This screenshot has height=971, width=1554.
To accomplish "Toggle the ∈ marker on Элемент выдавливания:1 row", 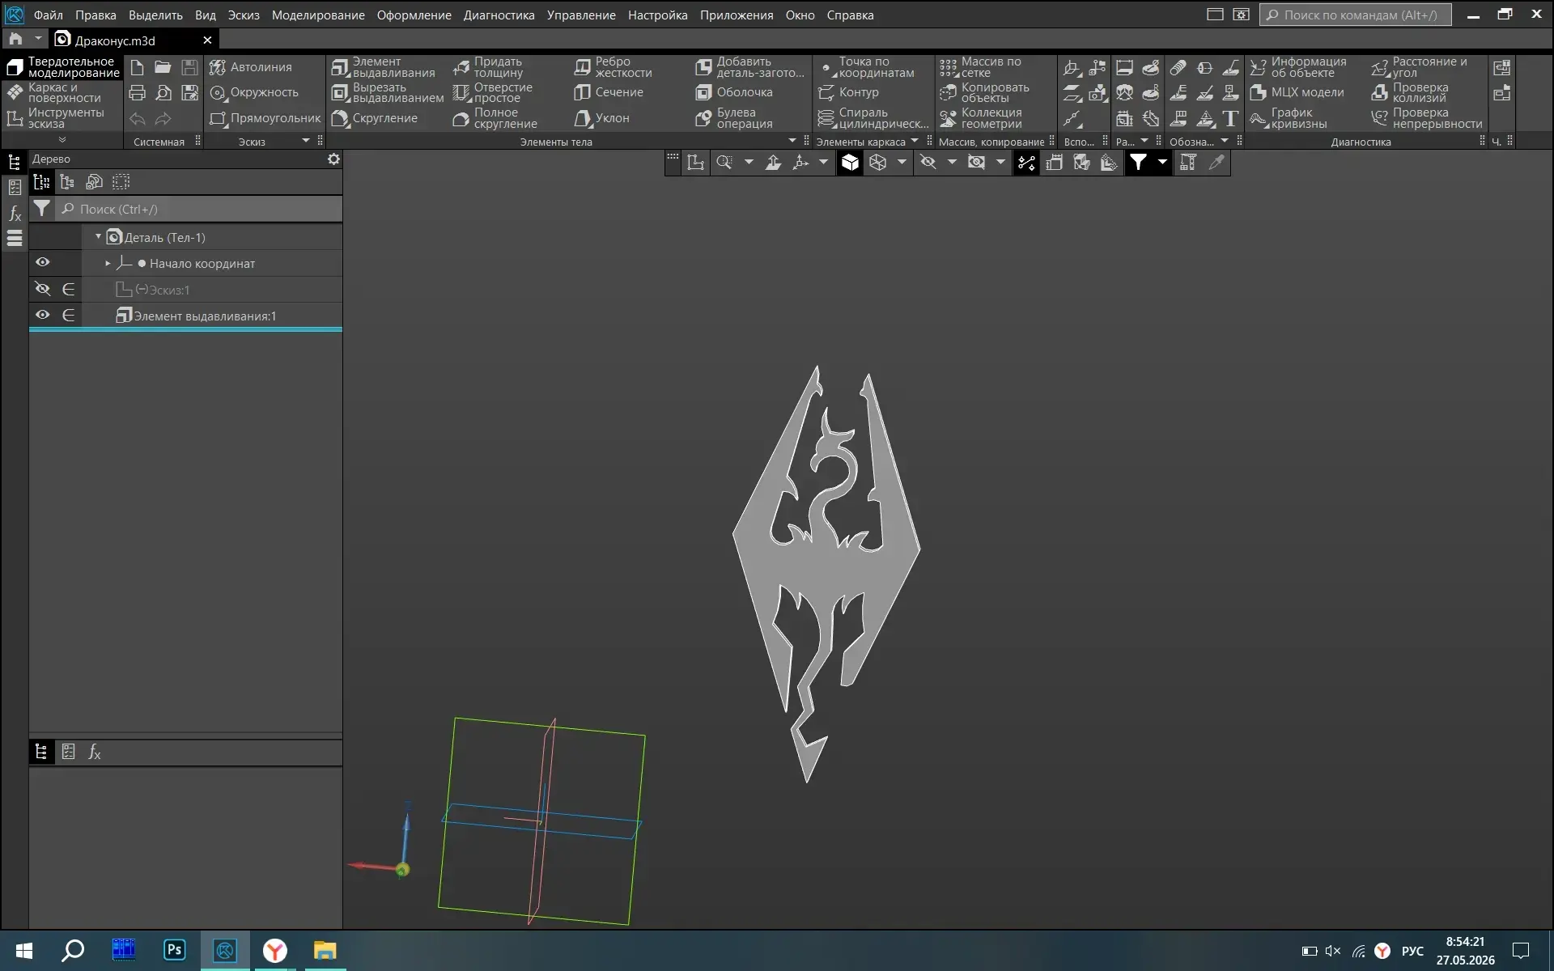I will pos(69,315).
